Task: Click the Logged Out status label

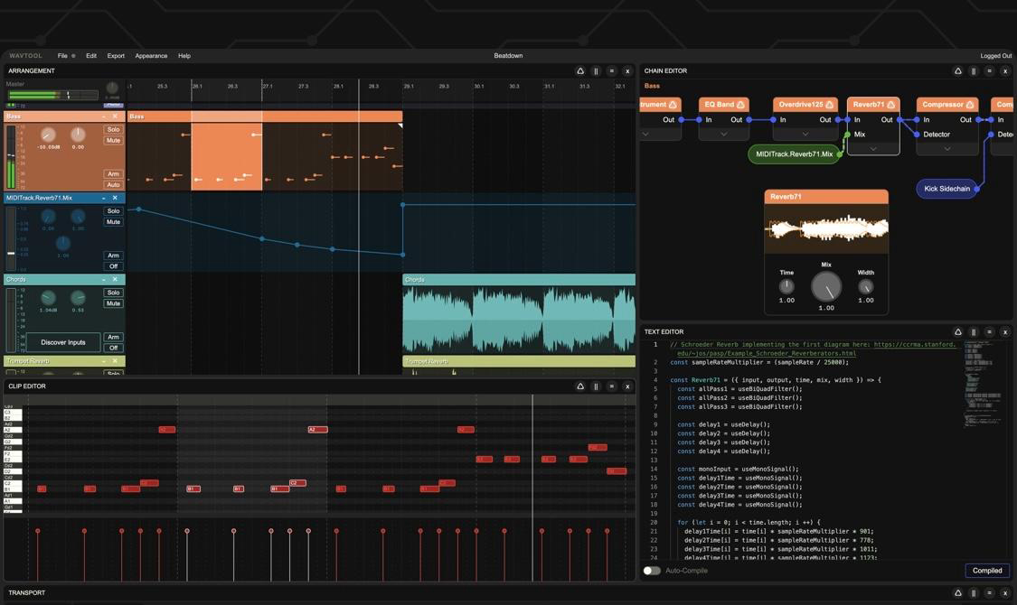Action: pyautogui.click(x=995, y=56)
